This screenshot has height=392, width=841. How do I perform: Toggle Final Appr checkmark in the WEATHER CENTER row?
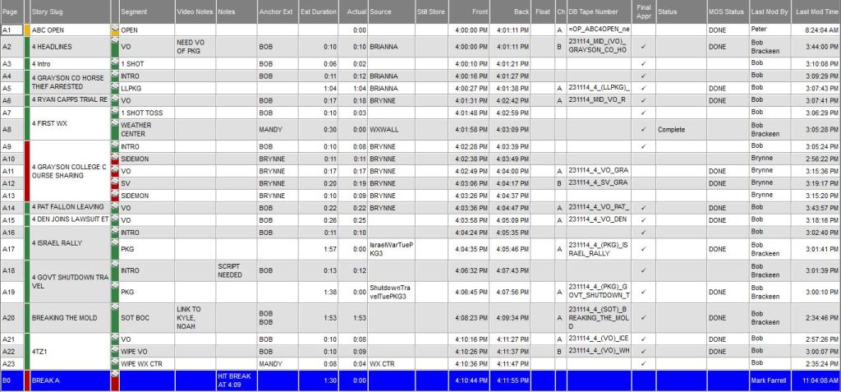643,129
